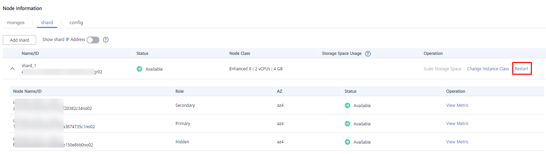
Task: Click the Storage Space Usage help icon
Action: pos(368,54)
